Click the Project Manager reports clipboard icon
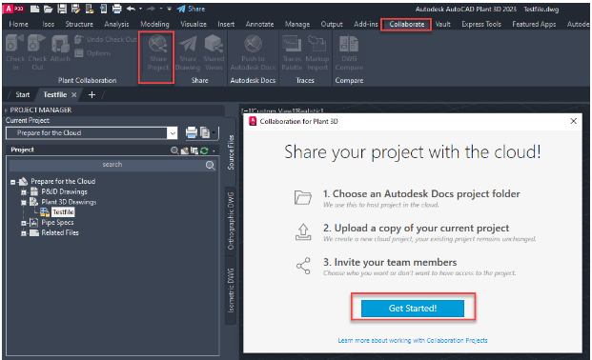The height and width of the screenshot is (360, 592). pos(205,132)
